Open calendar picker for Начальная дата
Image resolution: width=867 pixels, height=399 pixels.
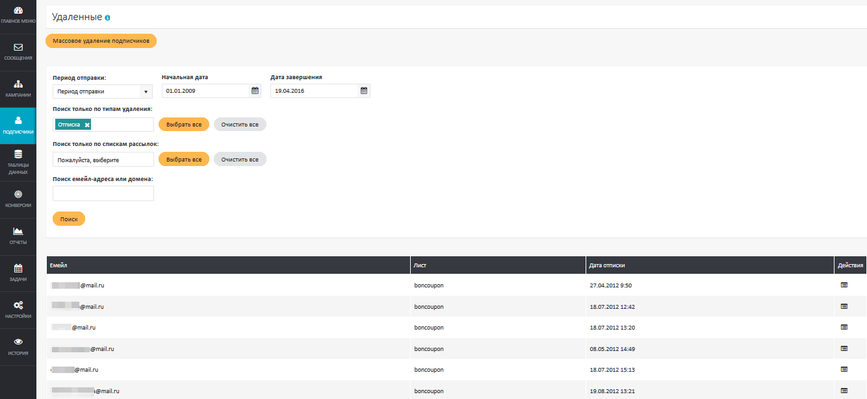[x=255, y=91]
